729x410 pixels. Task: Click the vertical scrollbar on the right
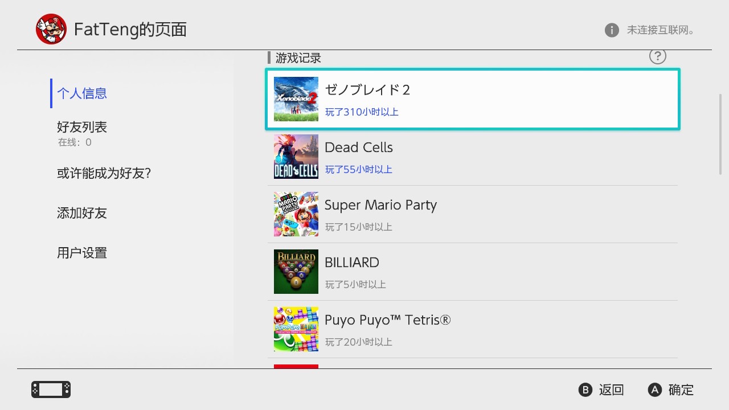click(x=720, y=134)
